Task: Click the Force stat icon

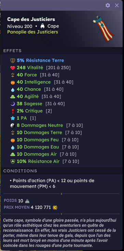Action: pyautogui.click(x=13, y=75)
